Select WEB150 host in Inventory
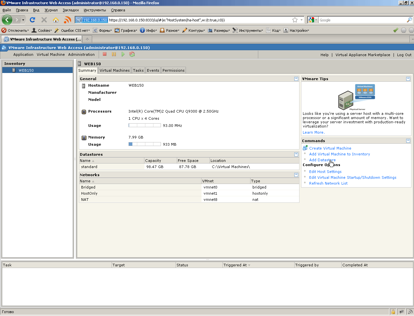The image size is (414, 316). (37, 70)
